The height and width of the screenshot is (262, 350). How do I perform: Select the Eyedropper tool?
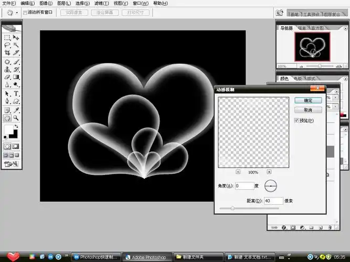pos(16,110)
